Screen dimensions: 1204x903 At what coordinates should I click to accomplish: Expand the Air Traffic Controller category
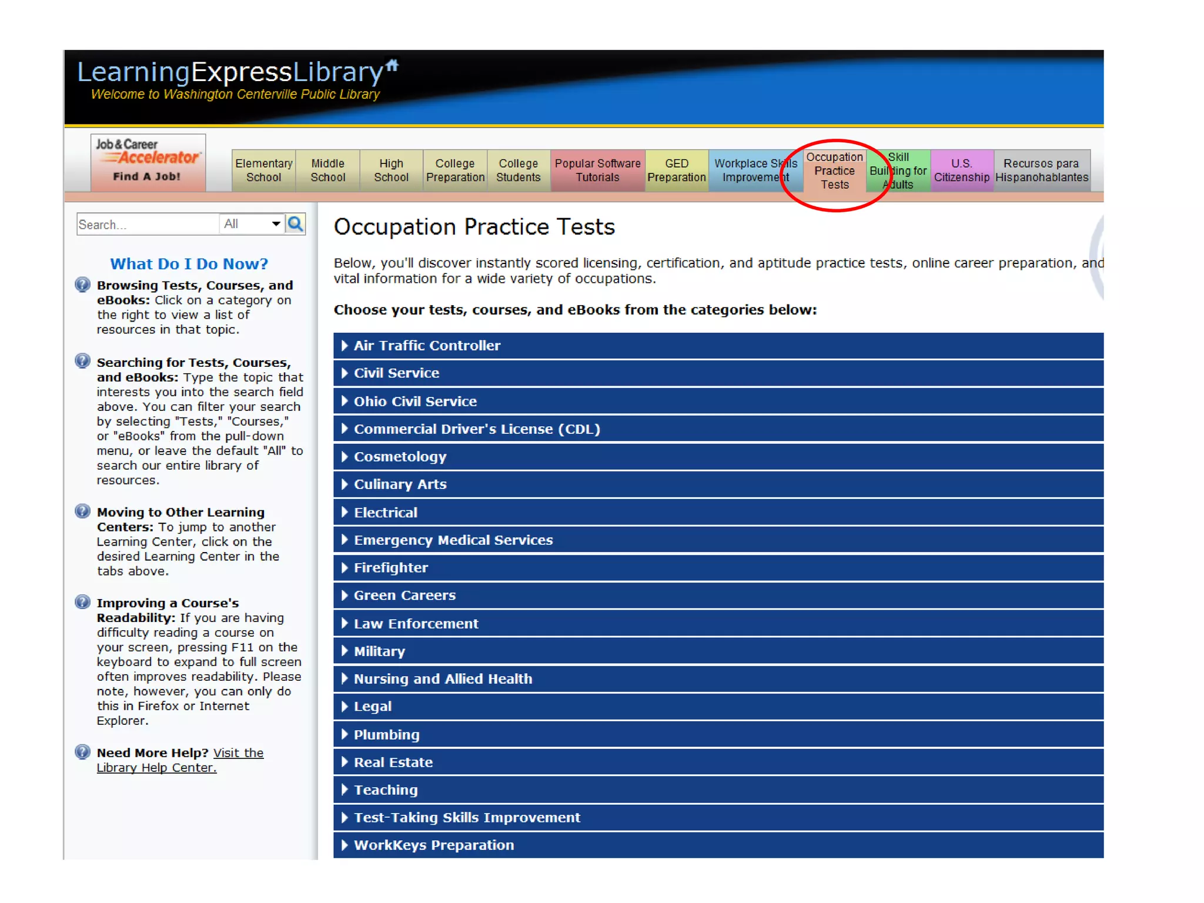(x=427, y=346)
